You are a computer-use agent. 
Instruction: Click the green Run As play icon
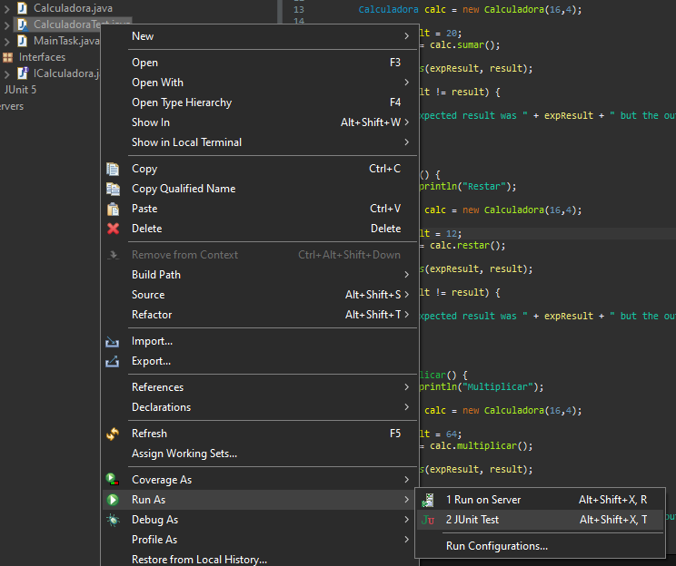[113, 500]
